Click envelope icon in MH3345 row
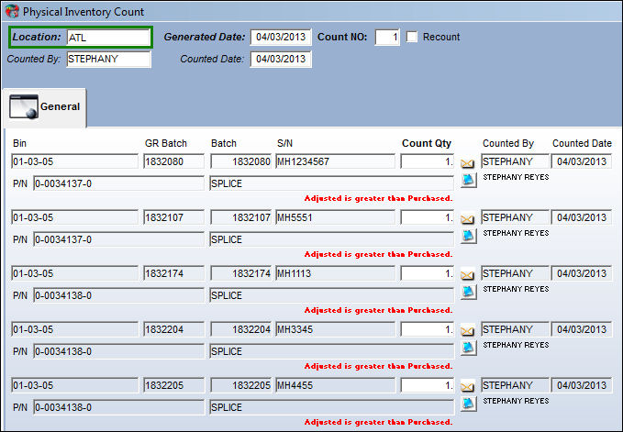Image resolution: width=623 pixels, height=432 pixels. (467, 331)
